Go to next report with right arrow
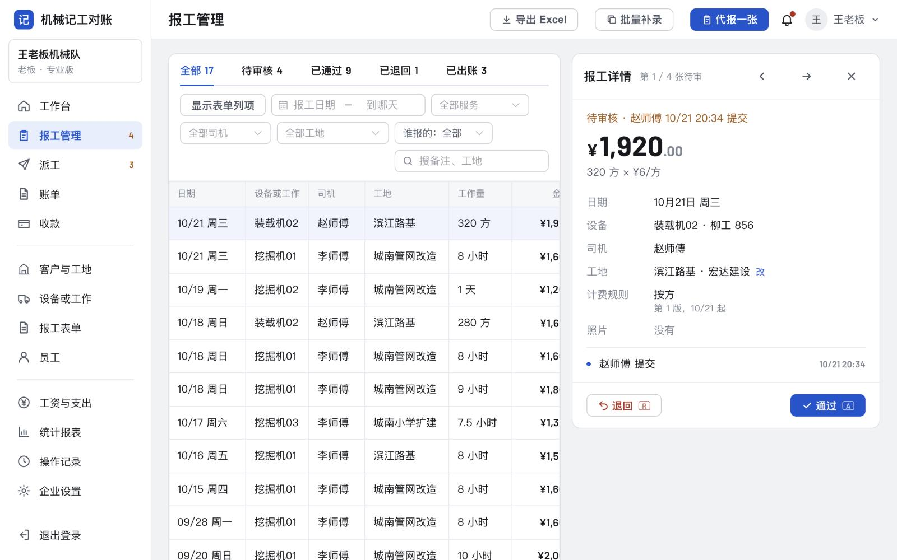The image size is (897, 560). point(807,76)
